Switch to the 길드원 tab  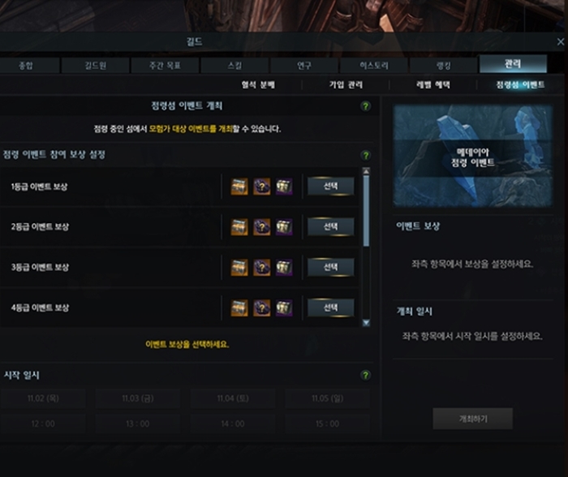(x=95, y=66)
